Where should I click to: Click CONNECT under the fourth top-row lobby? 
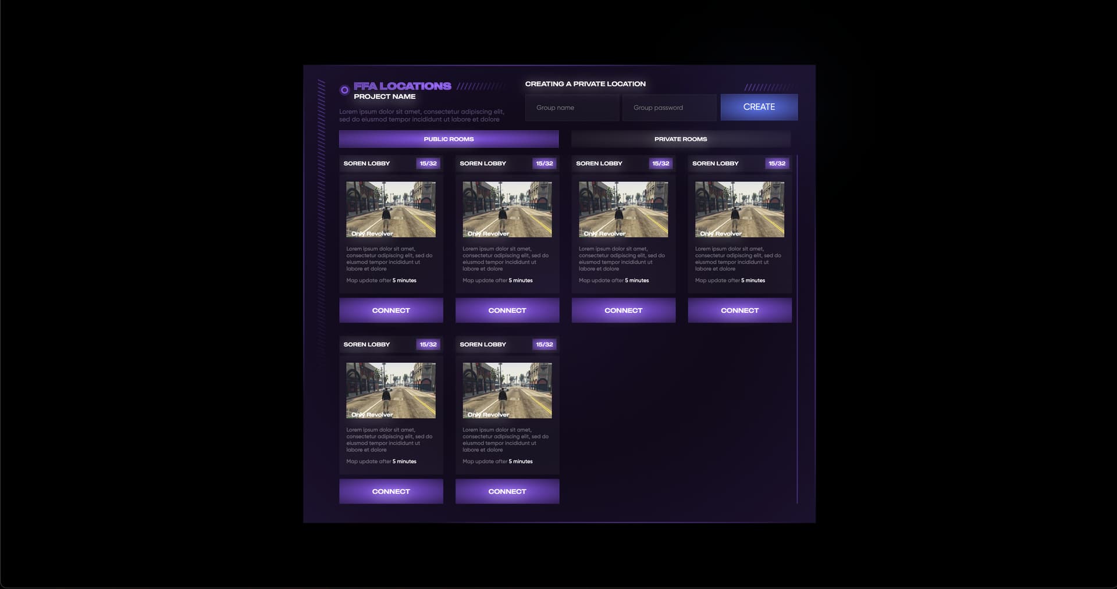(x=740, y=310)
